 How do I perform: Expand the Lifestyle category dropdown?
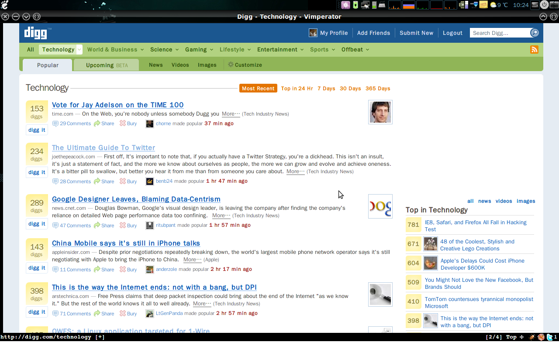coord(248,50)
